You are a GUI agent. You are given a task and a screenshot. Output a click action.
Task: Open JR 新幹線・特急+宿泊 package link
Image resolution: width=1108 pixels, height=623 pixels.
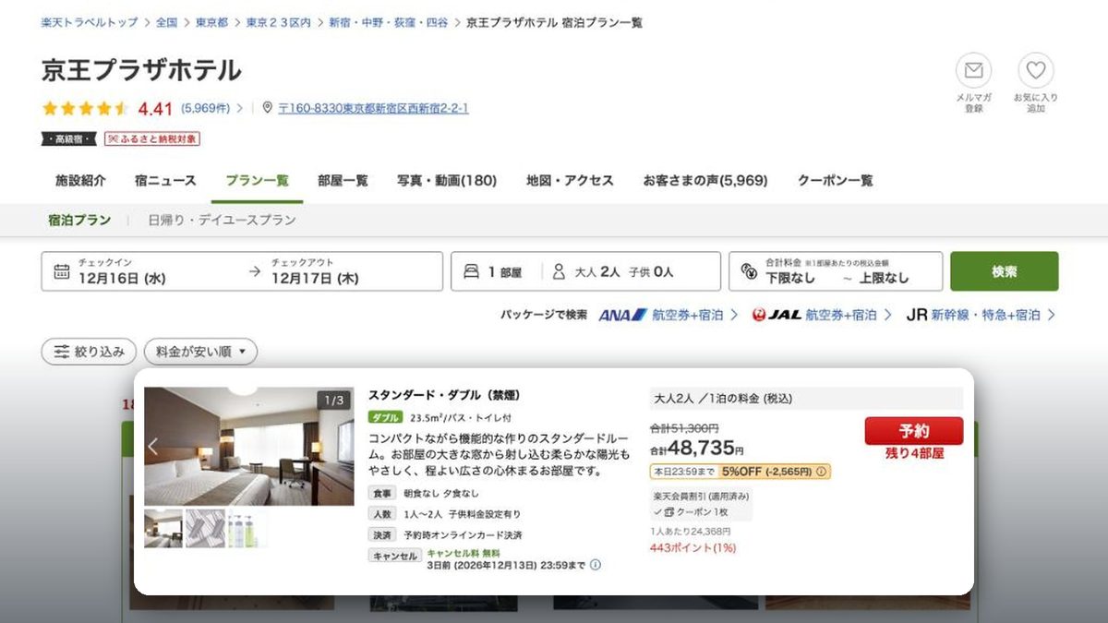(x=981, y=315)
